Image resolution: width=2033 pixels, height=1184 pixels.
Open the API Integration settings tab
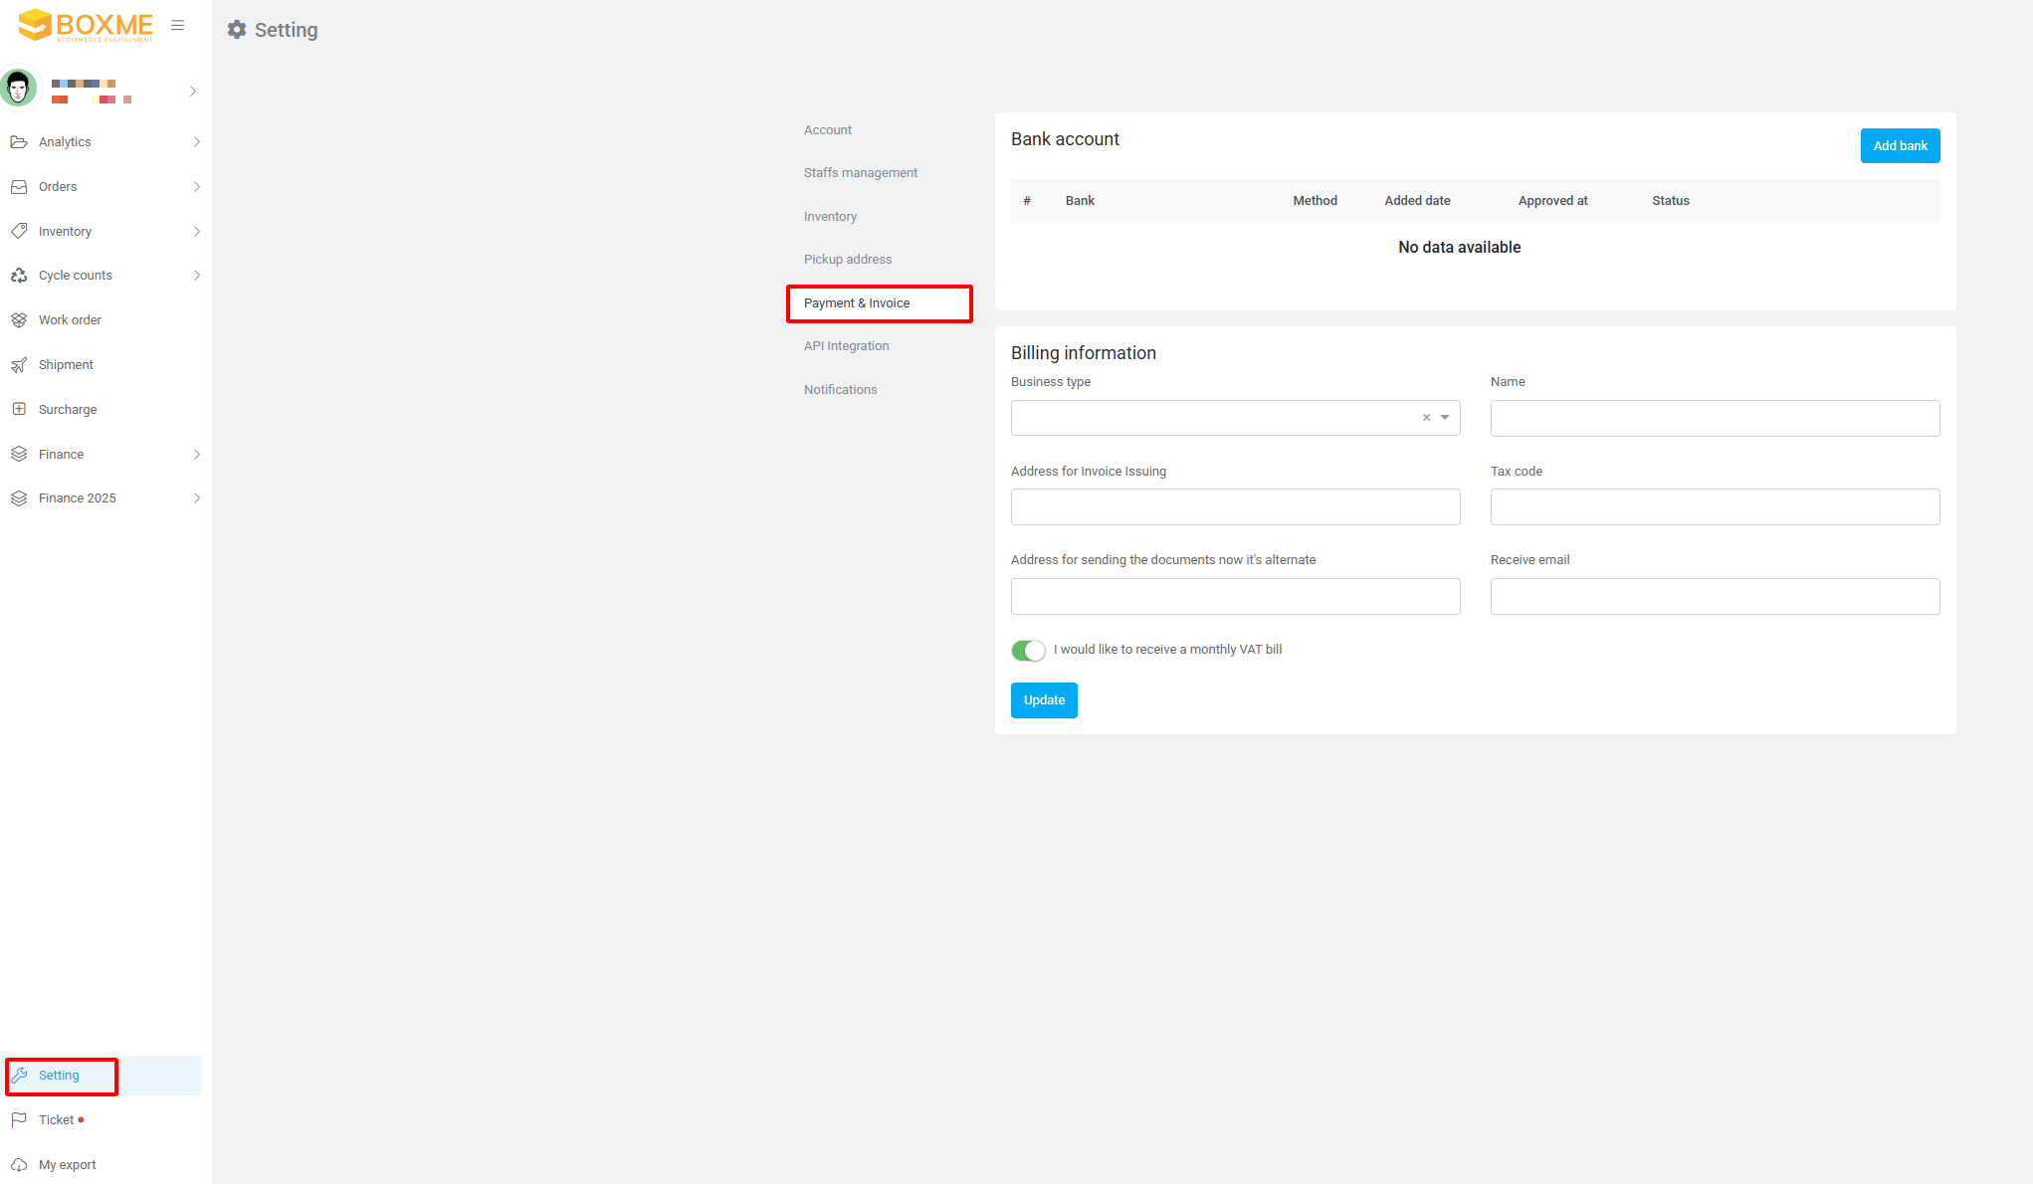coord(846,346)
